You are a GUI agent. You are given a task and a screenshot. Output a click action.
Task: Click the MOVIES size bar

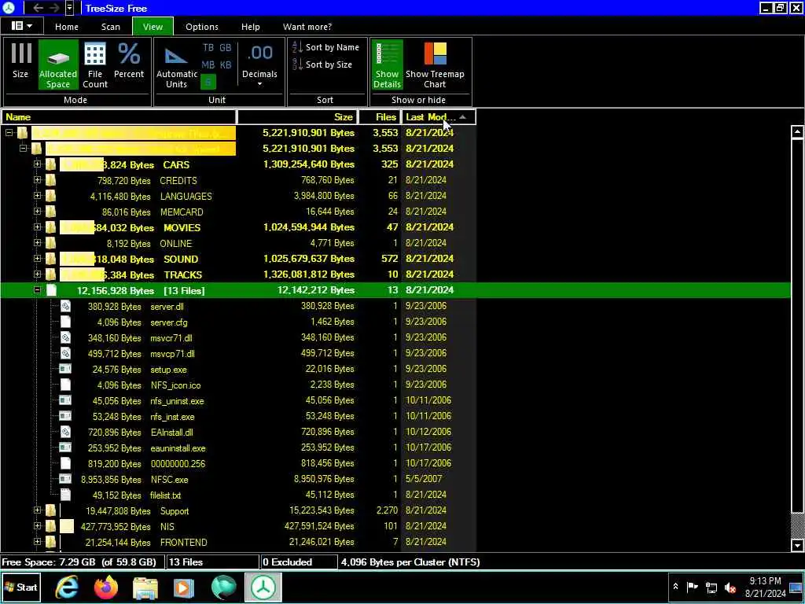click(77, 227)
